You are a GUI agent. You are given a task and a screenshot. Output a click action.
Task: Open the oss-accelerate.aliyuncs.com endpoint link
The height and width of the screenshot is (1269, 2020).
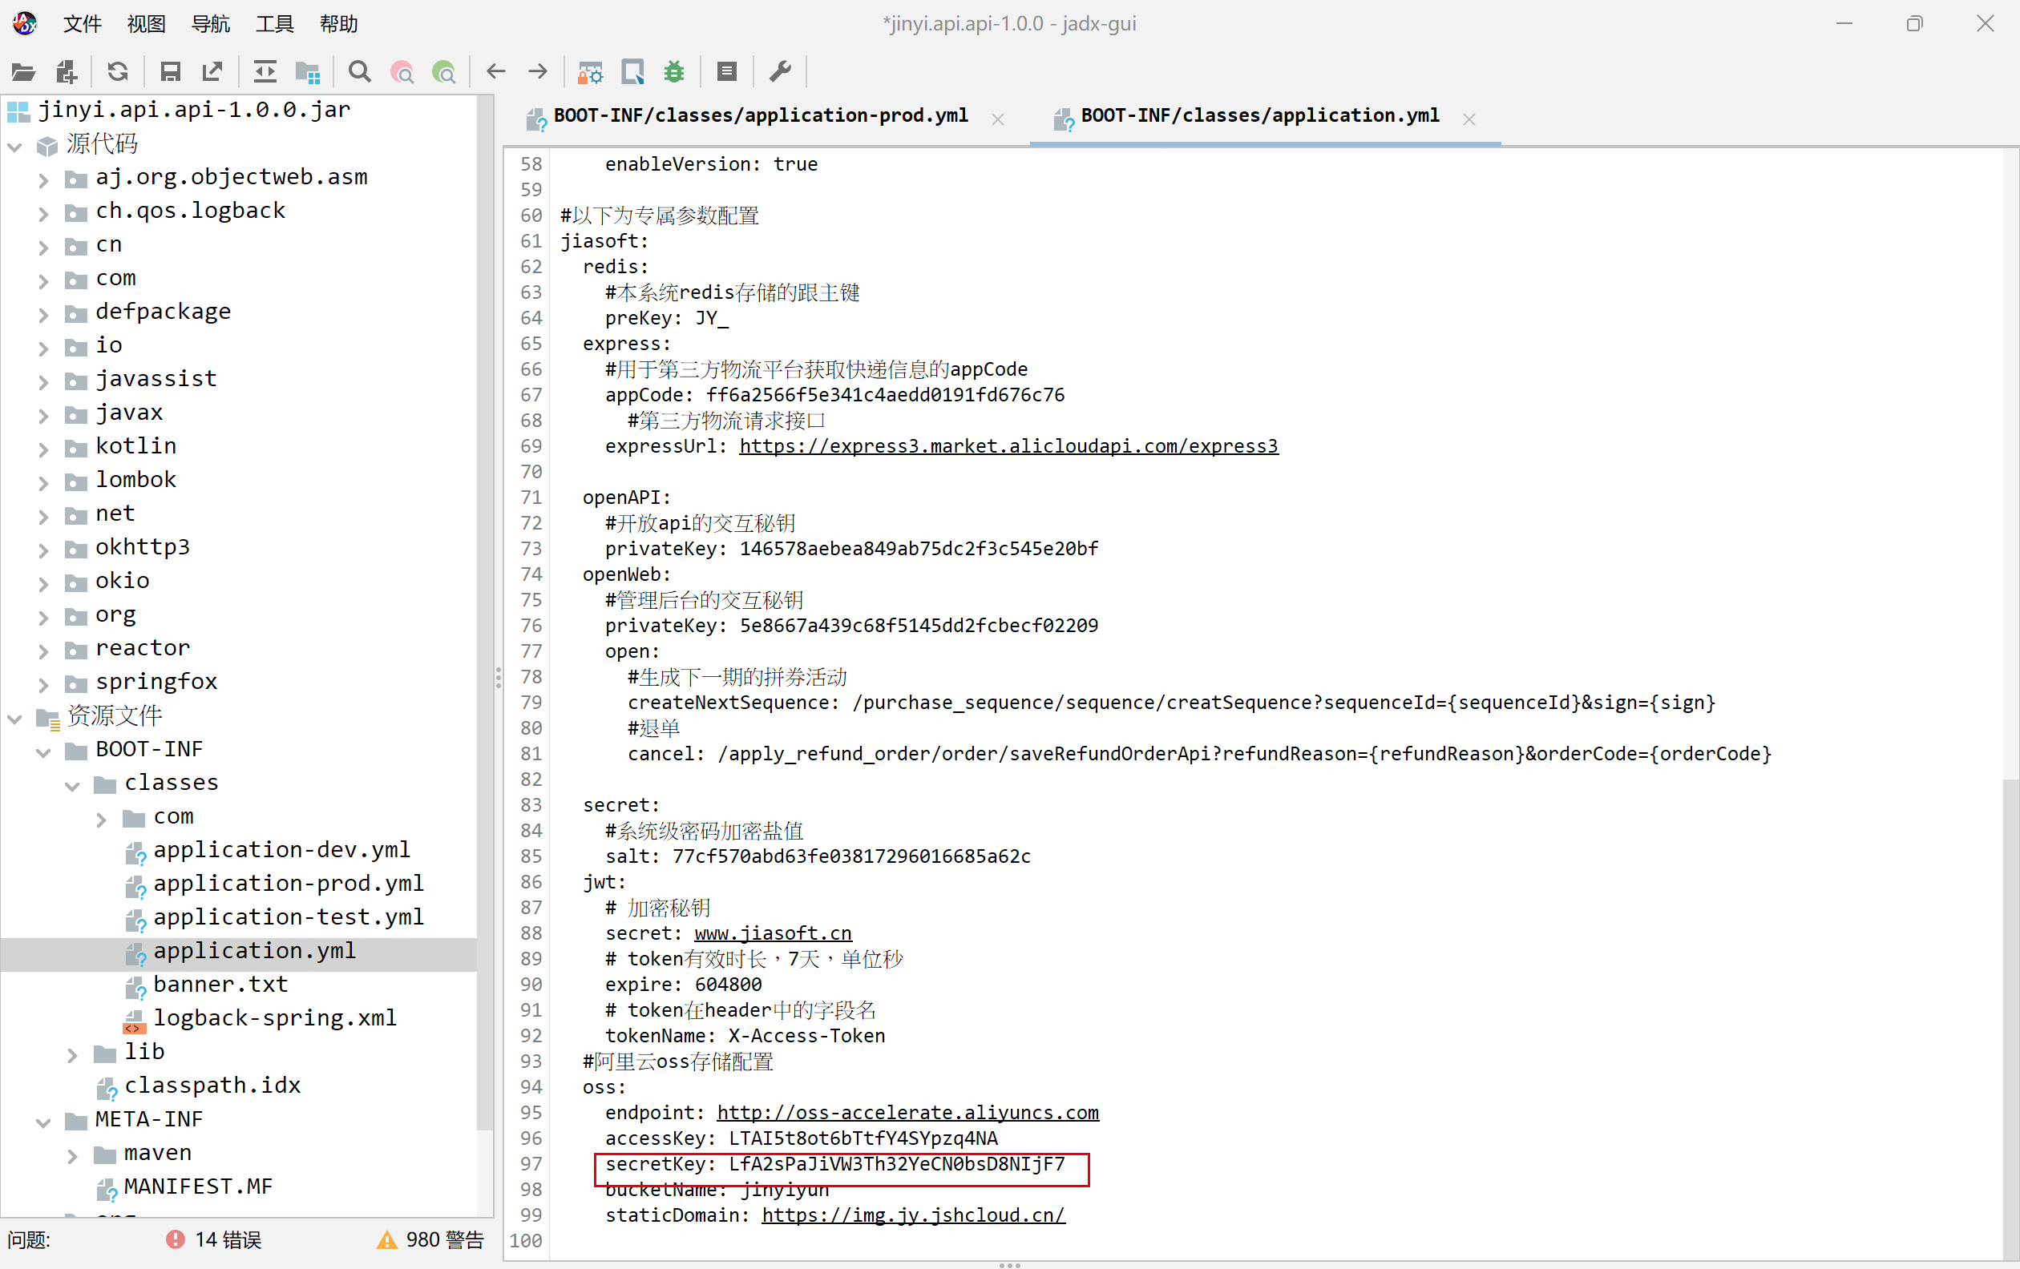coord(907,1112)
